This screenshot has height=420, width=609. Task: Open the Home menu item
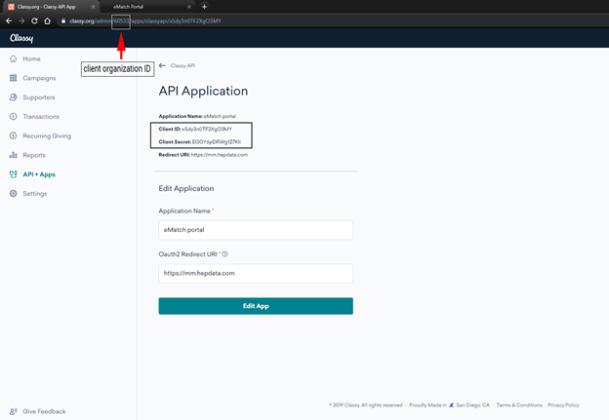point(31,58)
